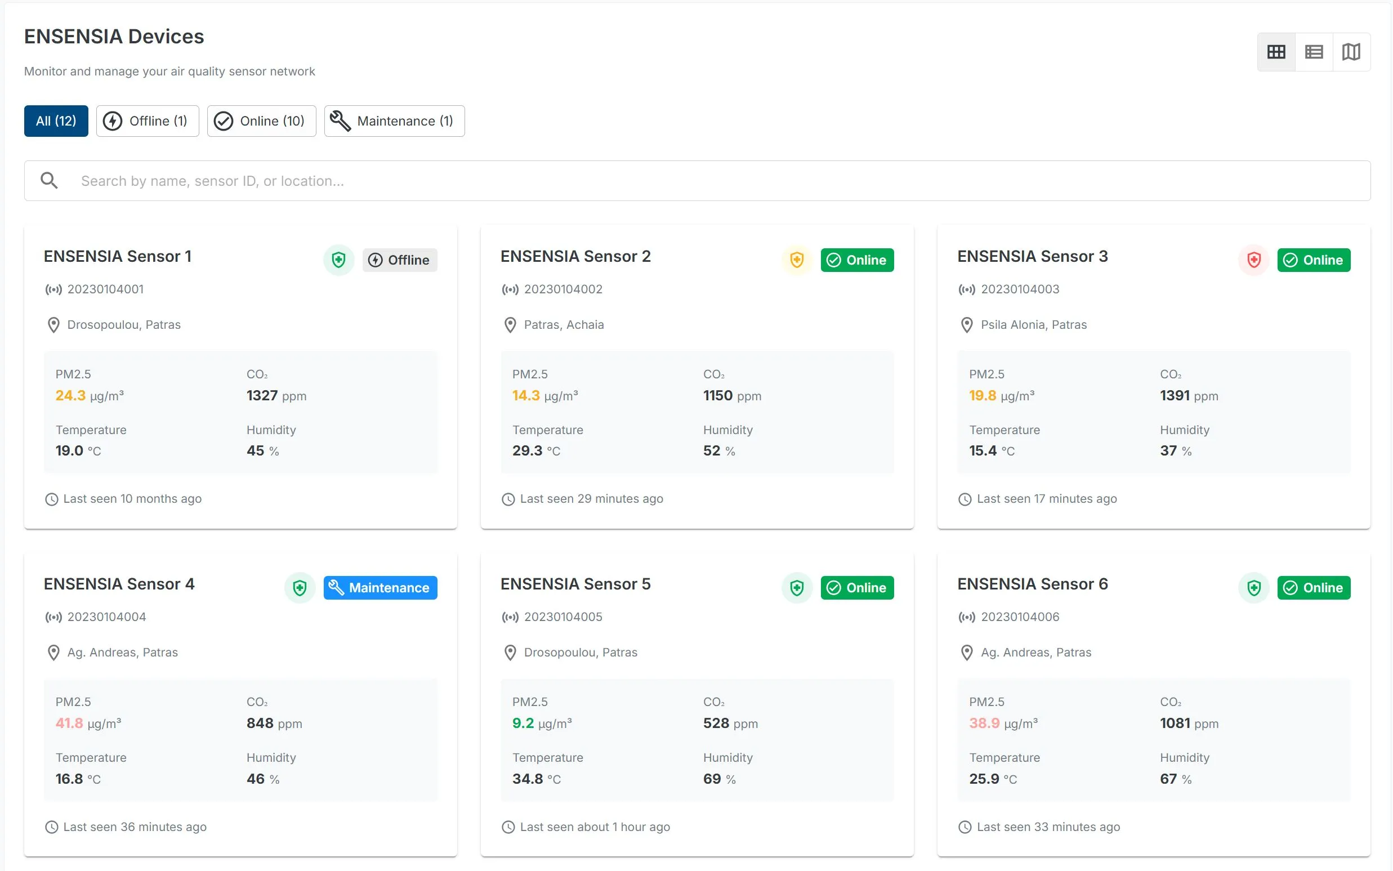Click the search magnifier icon
Image resolution: width=1393 pixels, height=871 pixels.
pyautogui.click(x=49, y=181)
